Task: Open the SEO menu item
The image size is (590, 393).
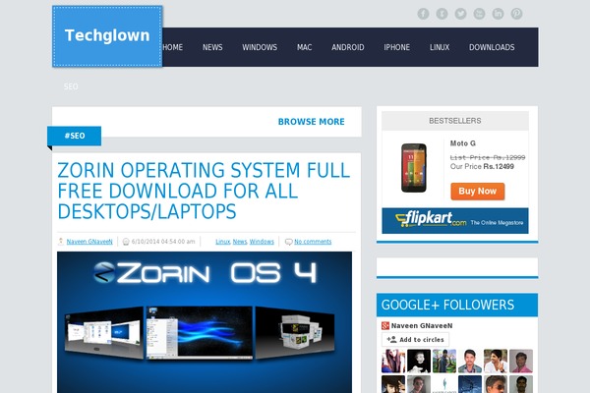Action: (71, 86)
